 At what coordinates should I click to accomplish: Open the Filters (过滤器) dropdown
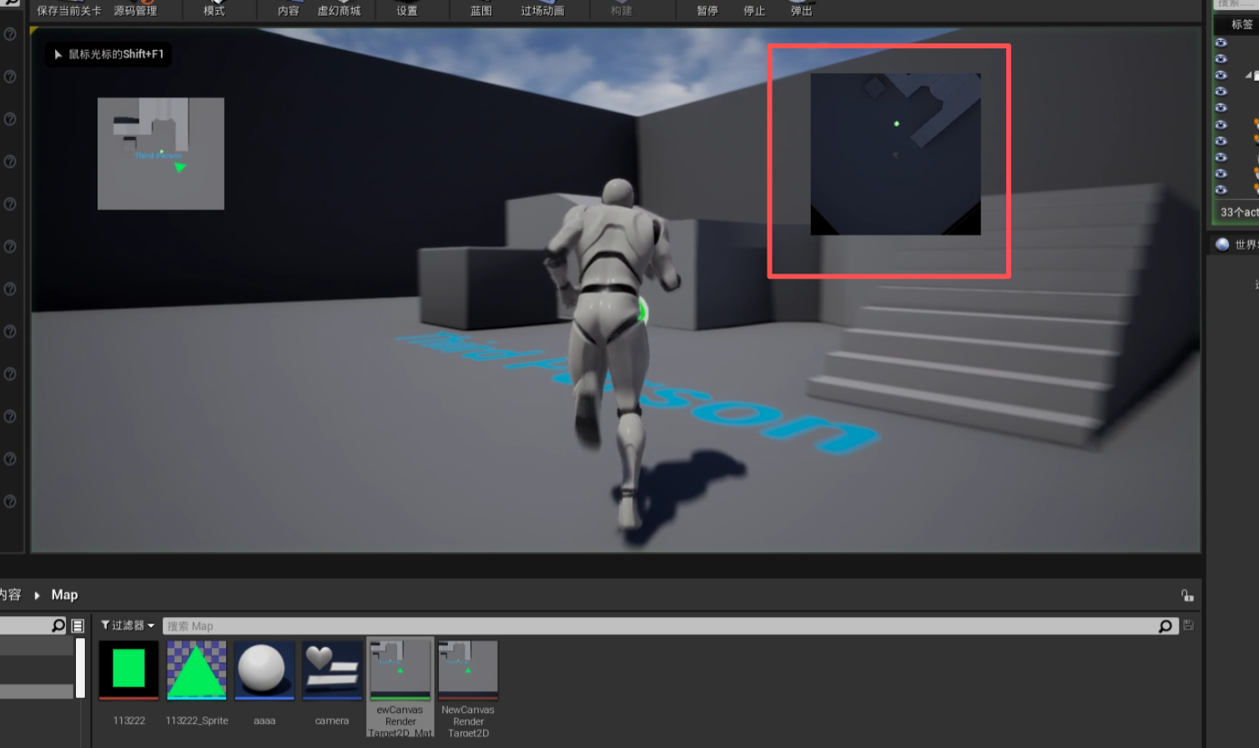click(x=128, y=625)
